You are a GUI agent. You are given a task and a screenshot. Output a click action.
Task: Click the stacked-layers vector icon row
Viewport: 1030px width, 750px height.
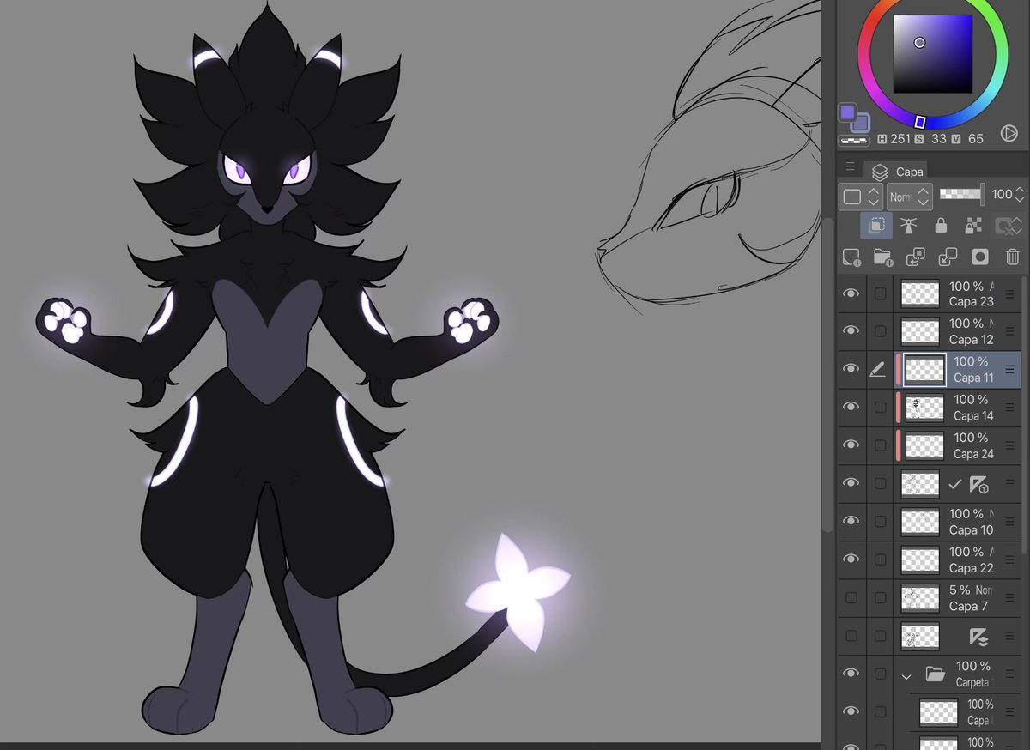click(x=978, y=637)
